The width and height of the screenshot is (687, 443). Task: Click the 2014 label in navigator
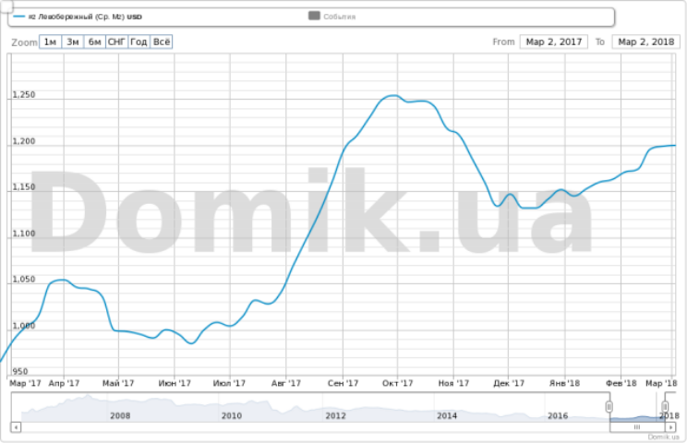[x=447, y=416]
